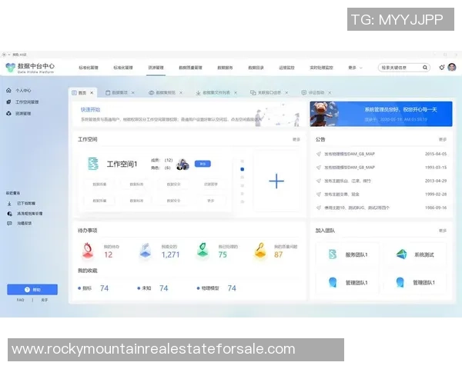Click the eye icon on the preview tab
Image resolution: width=462 pixels, height=369 pixels.
click(x=151, y=93)
